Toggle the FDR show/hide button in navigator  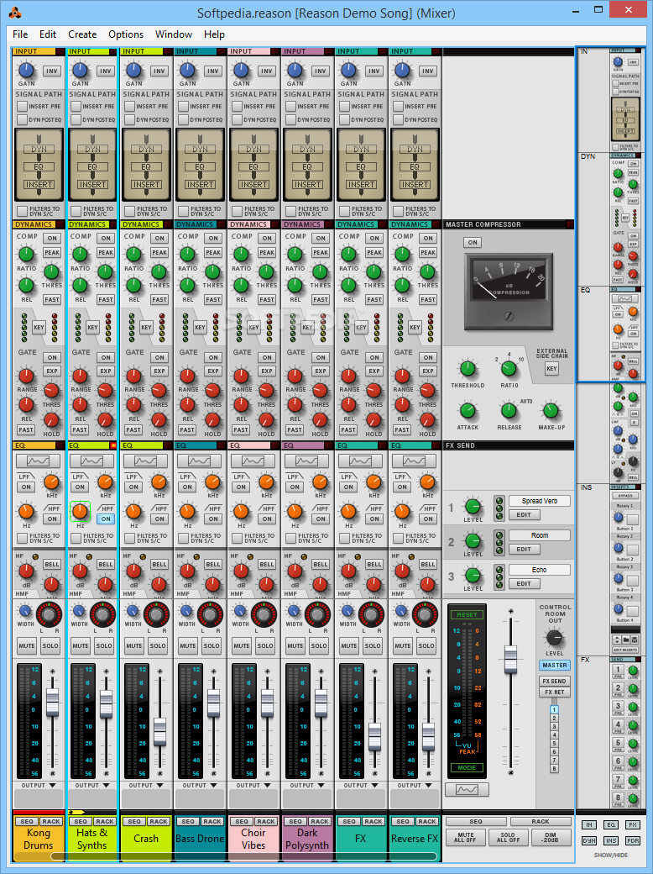click(633, 840)
